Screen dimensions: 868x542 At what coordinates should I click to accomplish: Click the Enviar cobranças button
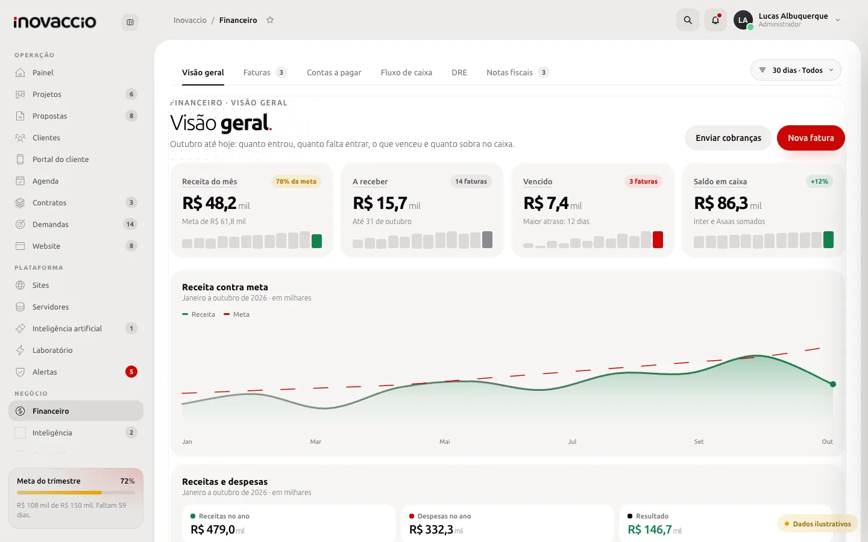(x=728, y=138)
